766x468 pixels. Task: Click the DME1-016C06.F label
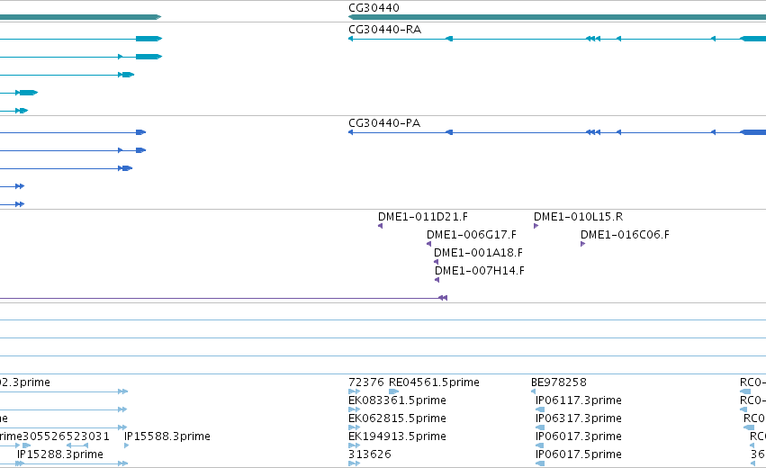coord(625,235)
